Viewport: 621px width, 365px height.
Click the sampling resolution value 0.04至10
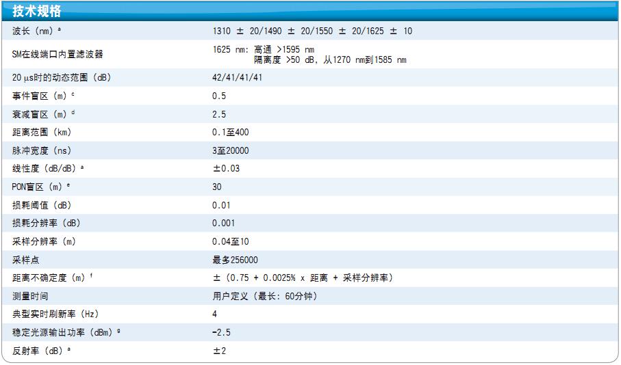pyautogui.click(x=230, y=241)
